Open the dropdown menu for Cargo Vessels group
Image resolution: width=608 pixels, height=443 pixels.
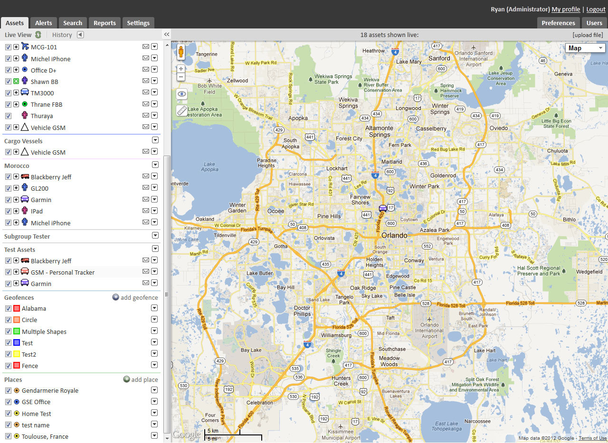(x=155, y=140)
